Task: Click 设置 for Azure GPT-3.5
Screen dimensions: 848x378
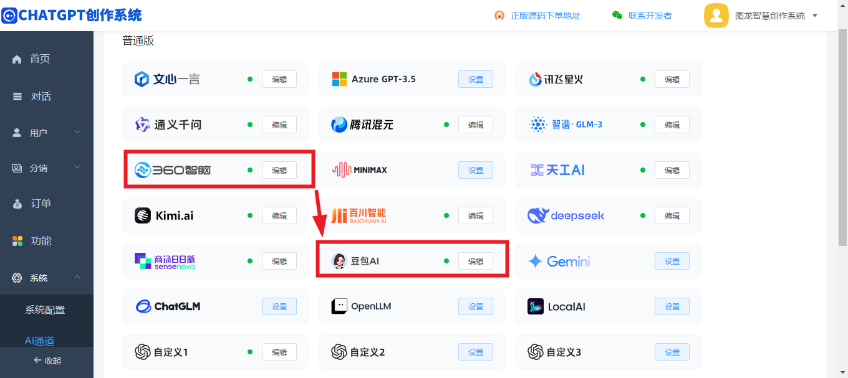Action: 476,79
